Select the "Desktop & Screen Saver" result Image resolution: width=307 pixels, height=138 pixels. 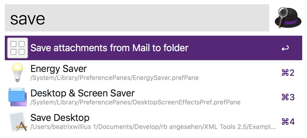[82, 93]
